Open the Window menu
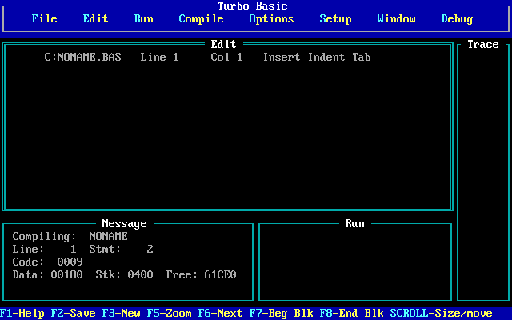This screenshot has width=512, height=320. point(397,18)
